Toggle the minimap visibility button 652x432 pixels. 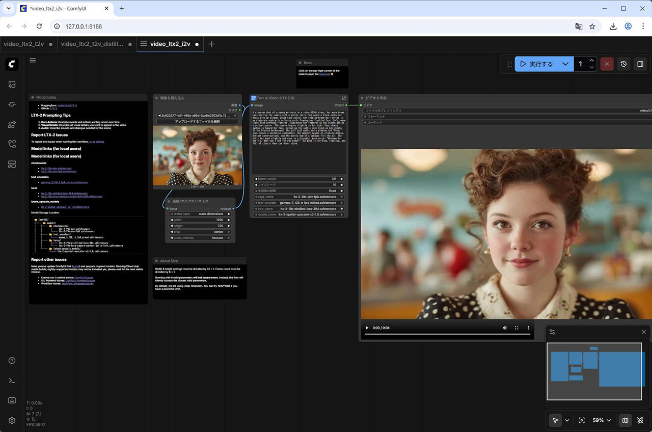625,420
